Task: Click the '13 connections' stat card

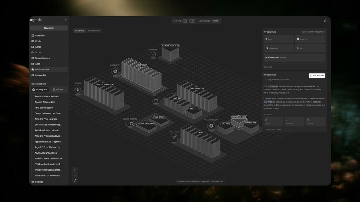Action: click(278, 48)
